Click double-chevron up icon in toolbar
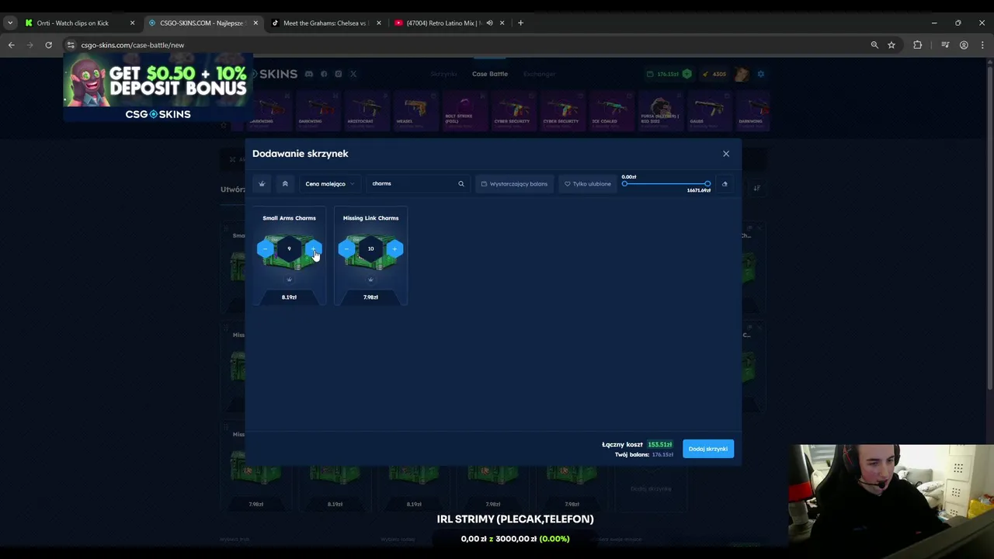Image resolution: width=994 pixels, height=559 pixels. [x=285, y=184]
